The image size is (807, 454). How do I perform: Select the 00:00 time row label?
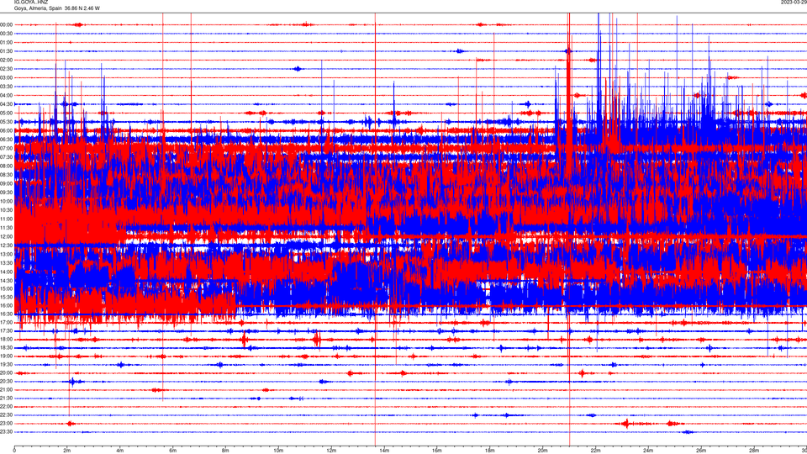(x=6, y=24)
